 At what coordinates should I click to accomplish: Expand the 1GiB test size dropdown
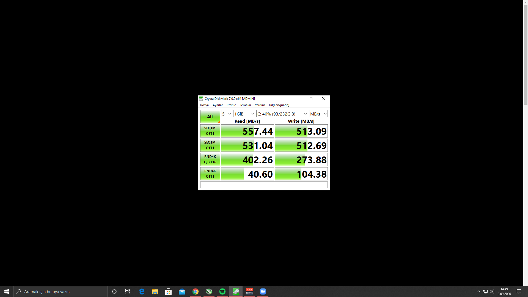click(244, 114)
